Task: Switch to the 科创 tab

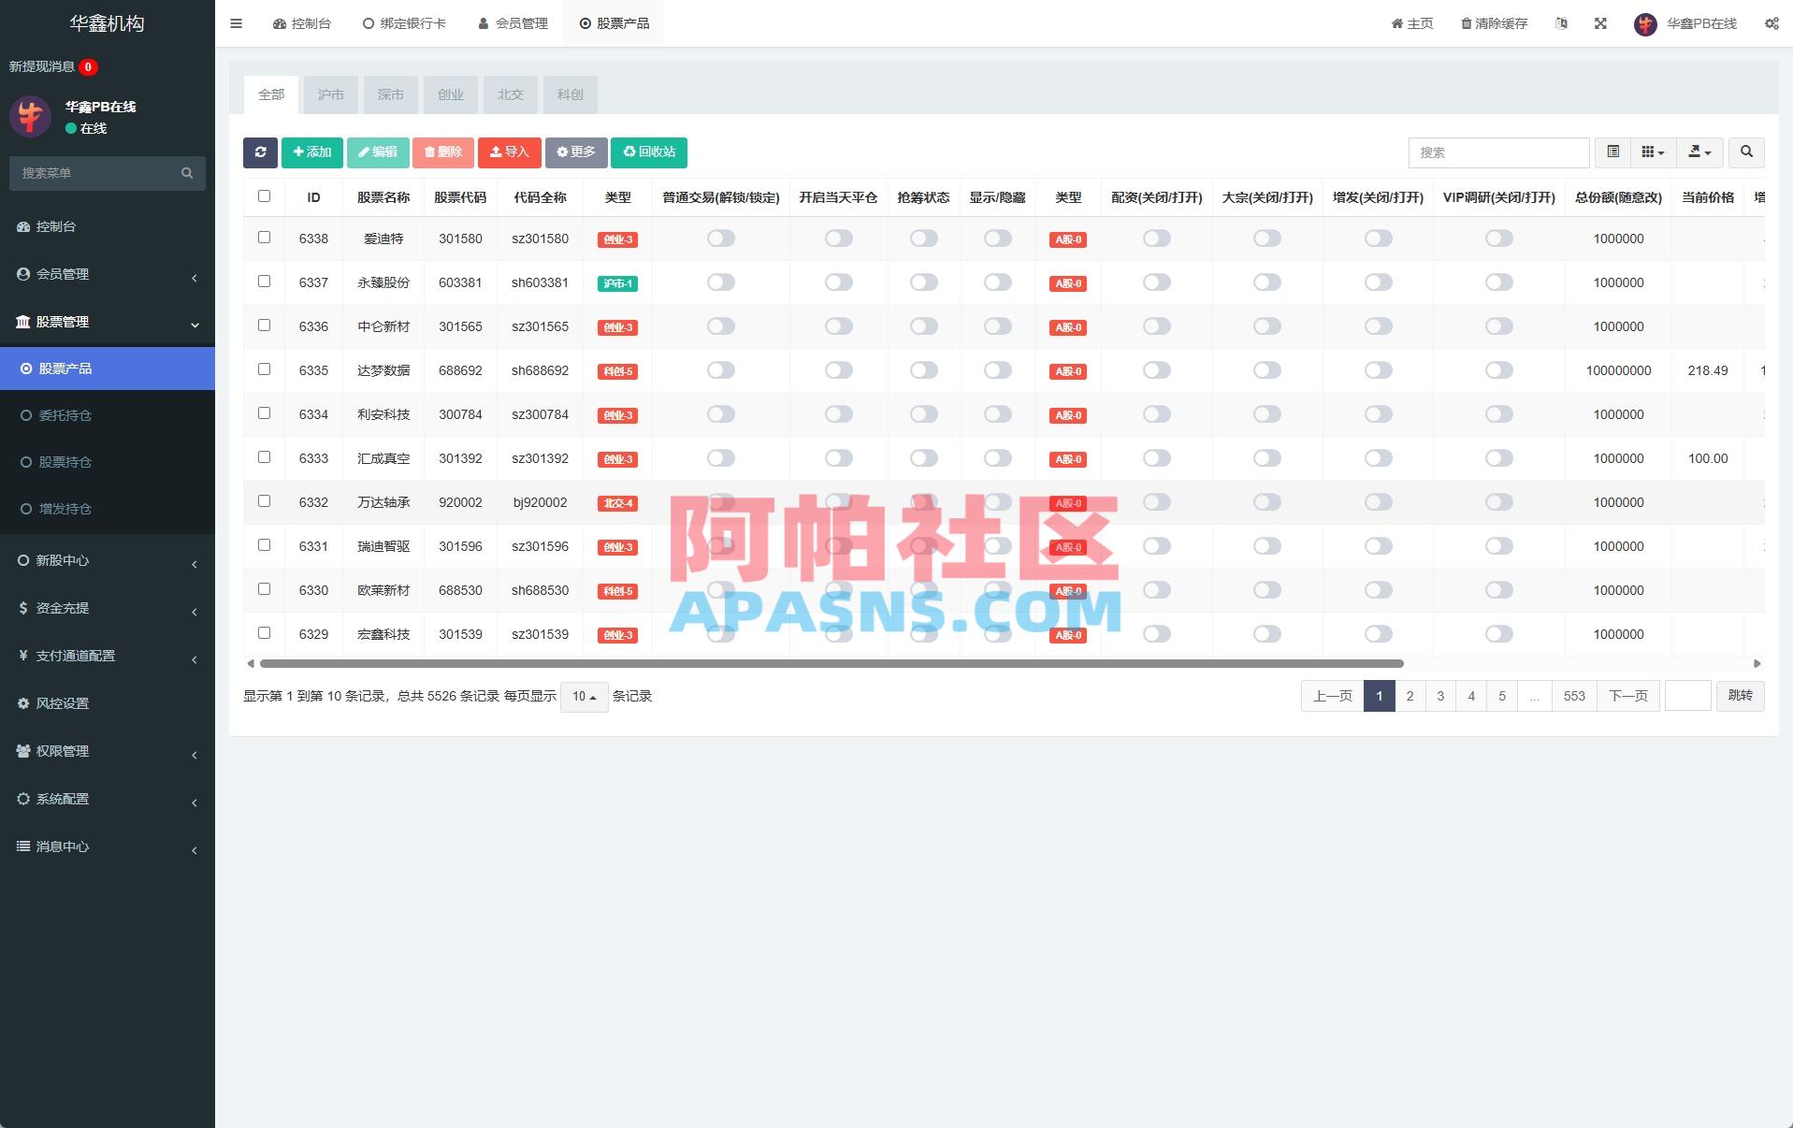Action: 570,94
